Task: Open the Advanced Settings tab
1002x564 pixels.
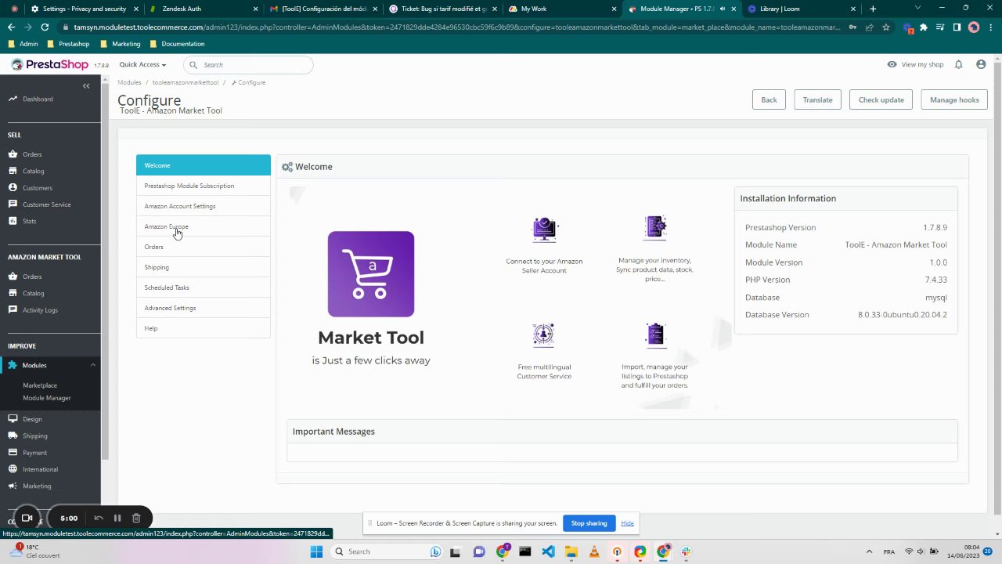Action: 204,308
